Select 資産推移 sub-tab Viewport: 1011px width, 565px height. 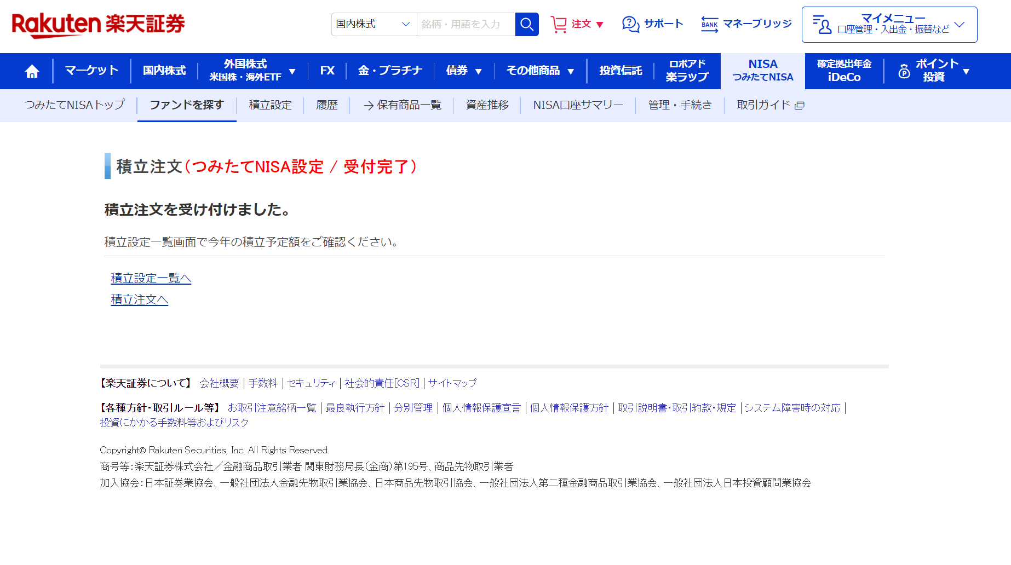click(487, 105)
